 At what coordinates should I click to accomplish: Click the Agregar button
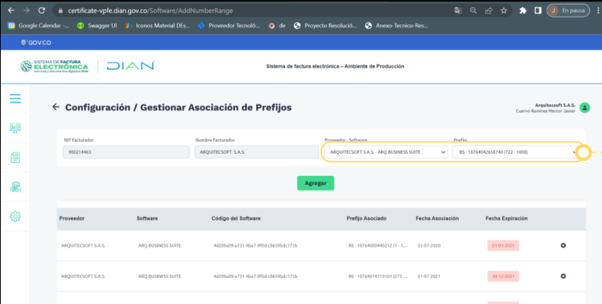point(315,183)
